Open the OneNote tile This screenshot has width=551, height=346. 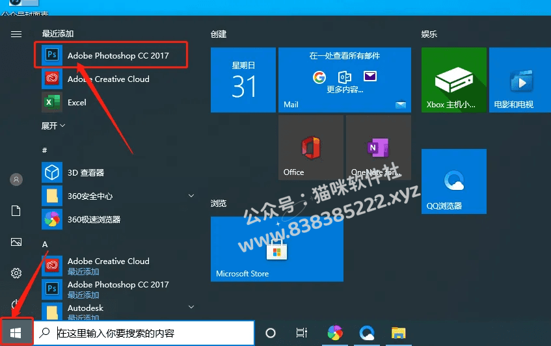tap(379, 148)
